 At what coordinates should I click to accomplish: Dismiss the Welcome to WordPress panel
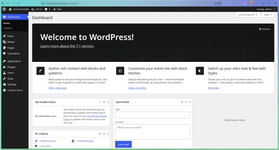point(264,29)
